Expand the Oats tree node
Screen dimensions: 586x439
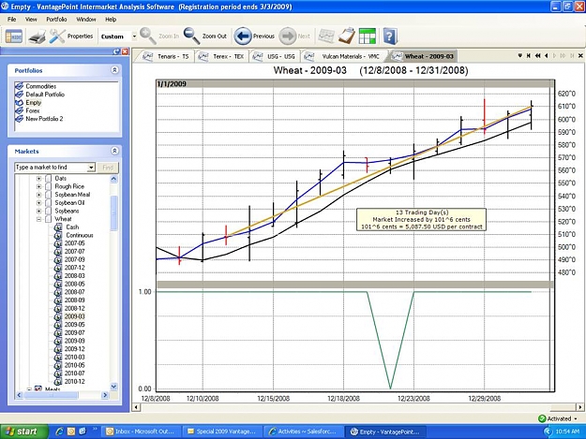(x=38, y=178)
